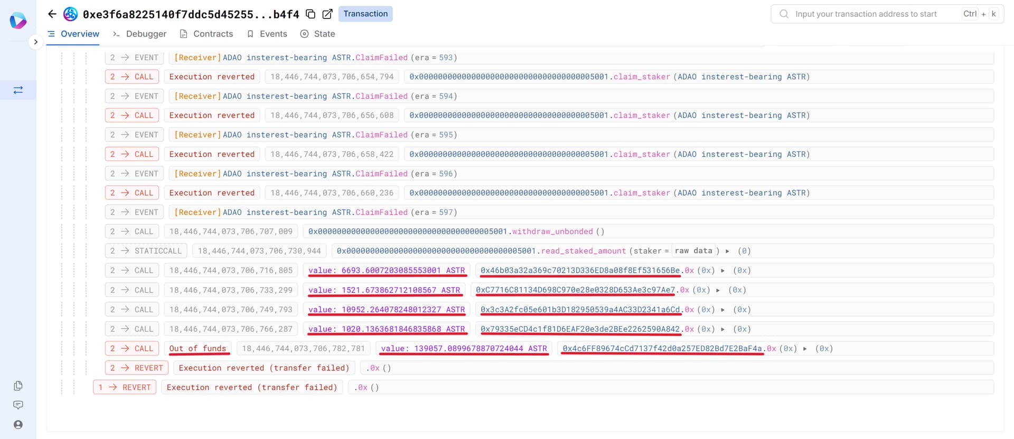
Task: Expand the 10952.26 ASTR call result triangle
Action: (723, 310)
